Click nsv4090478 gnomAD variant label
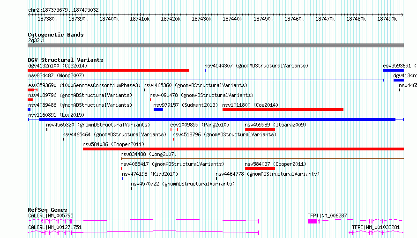 [x=201, y=95]
